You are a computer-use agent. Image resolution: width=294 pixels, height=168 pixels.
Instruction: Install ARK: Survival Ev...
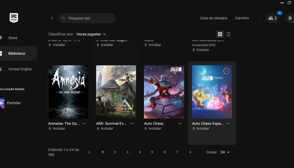[x=105, y=129]
